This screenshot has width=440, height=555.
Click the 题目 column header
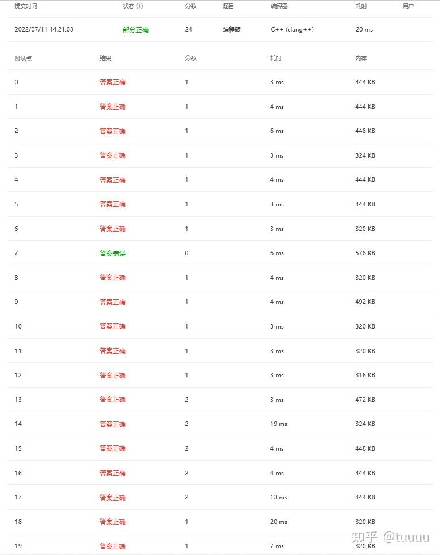228,6
